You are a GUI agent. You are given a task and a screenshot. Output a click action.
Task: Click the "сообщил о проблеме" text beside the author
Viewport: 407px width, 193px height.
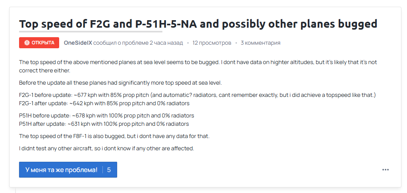121,43
